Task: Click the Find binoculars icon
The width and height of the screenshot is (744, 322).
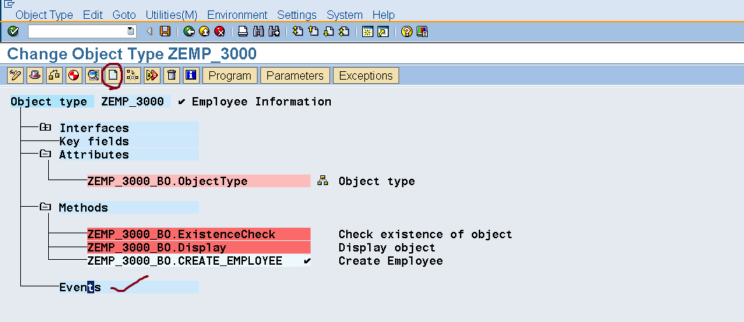Action: pyautogui.click(x=259, y=32)
